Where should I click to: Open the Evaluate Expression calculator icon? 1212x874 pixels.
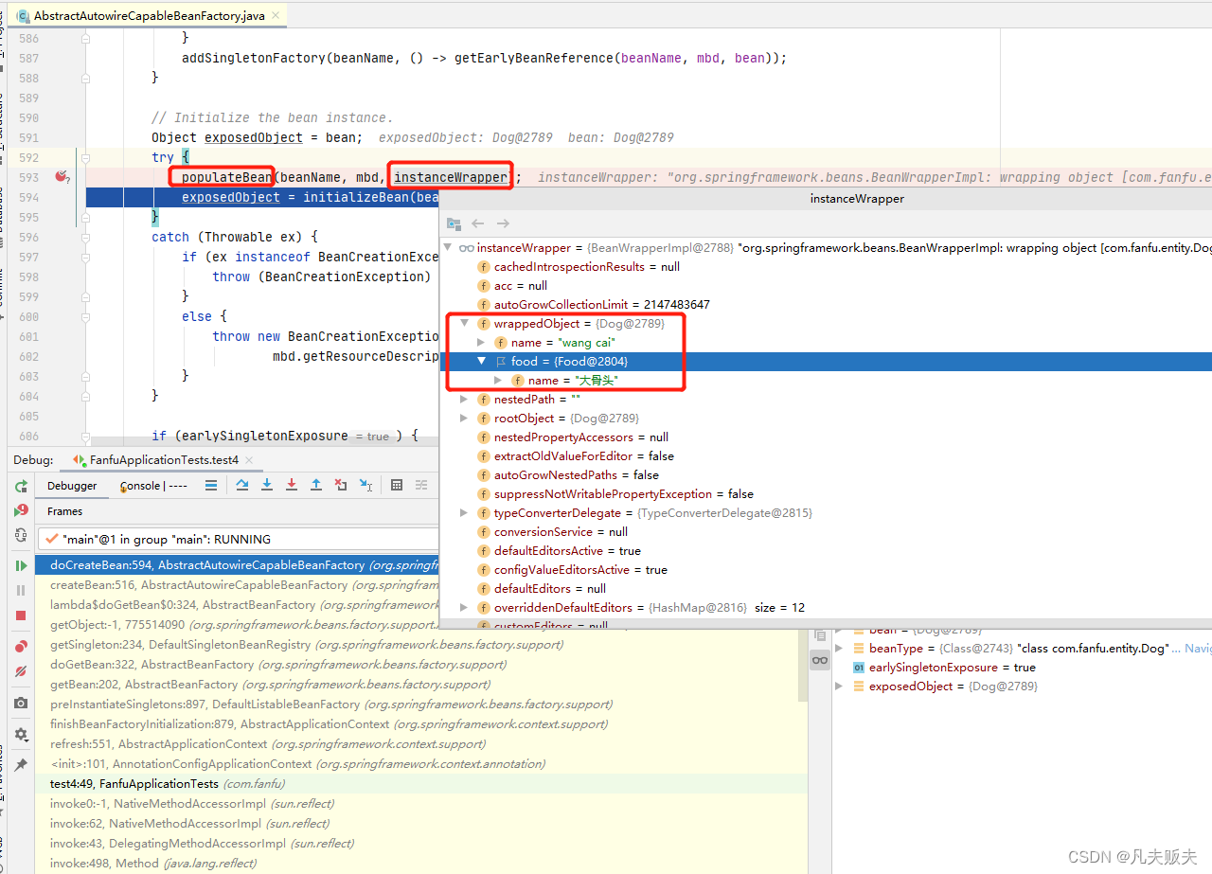tap(397, 485)
